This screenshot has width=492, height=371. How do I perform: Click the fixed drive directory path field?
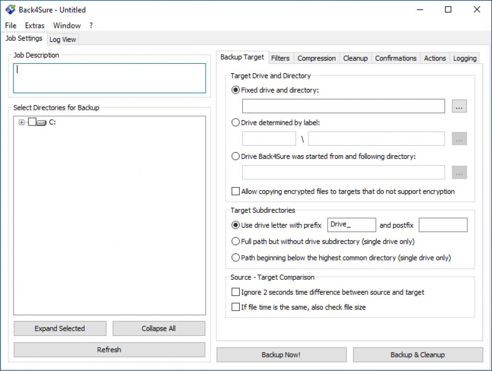click(x=343, y=106)
